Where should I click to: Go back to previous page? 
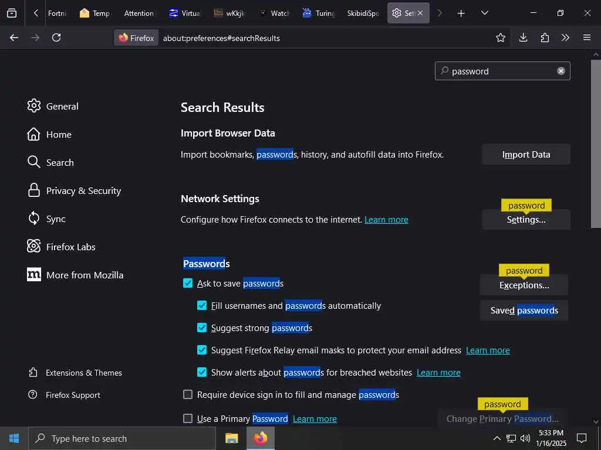pos(14,37)
